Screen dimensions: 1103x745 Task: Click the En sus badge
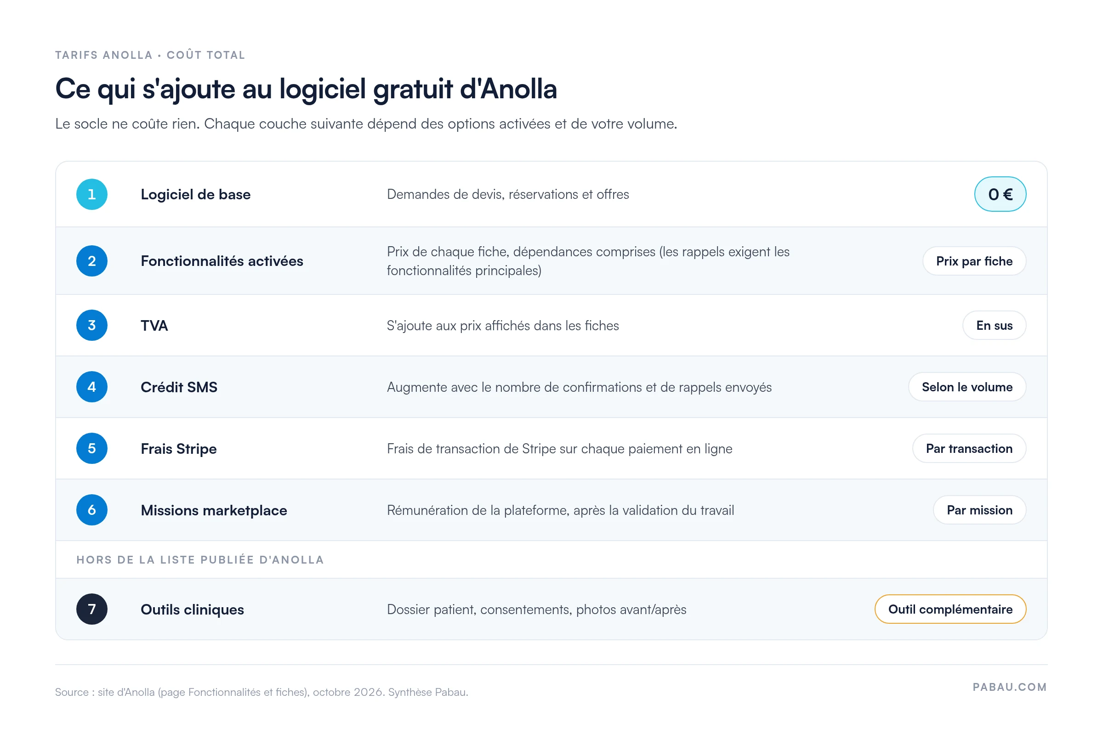[x=995, y=325]
